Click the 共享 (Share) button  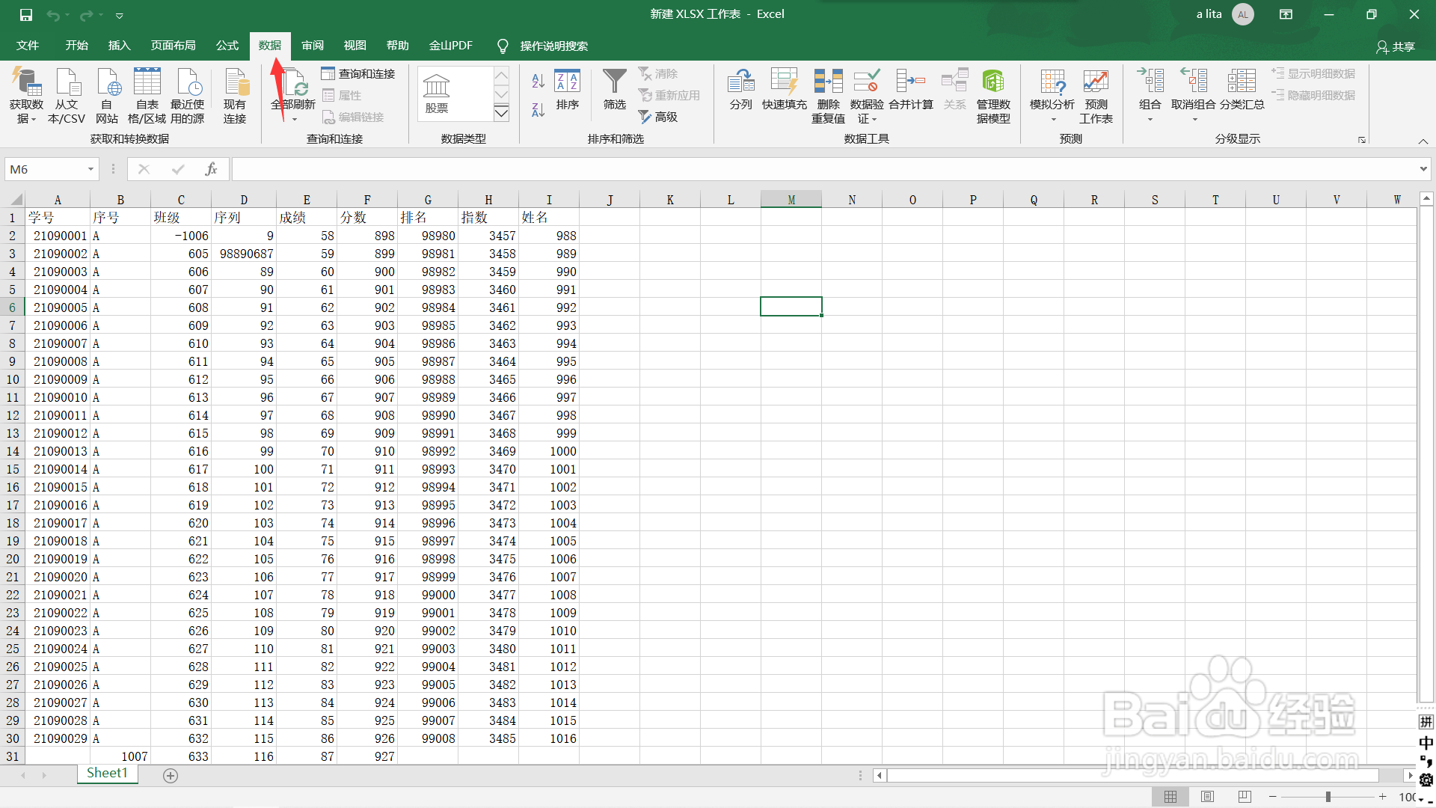1396,46
